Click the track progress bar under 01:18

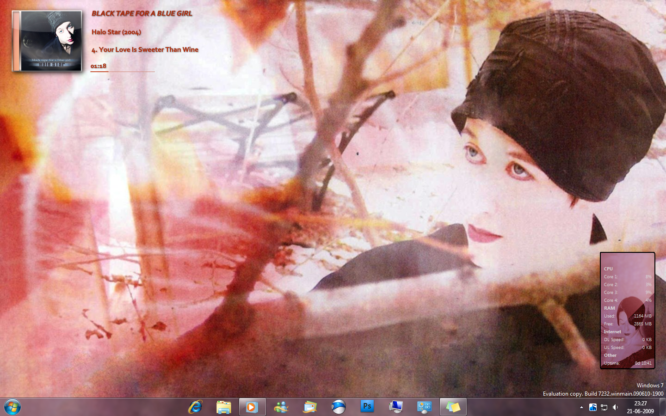123,72
